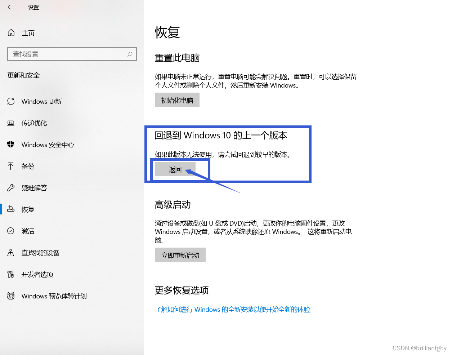Screen dimensions: 452x355
Task: Click the home icon beside 主页
Action: (11, 33)
